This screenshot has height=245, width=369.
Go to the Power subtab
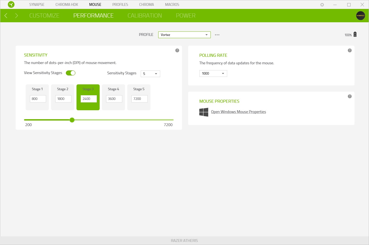tap(186, 16)
